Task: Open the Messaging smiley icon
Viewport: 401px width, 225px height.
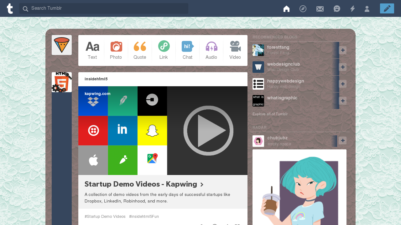Action: [x=337, y=9]
